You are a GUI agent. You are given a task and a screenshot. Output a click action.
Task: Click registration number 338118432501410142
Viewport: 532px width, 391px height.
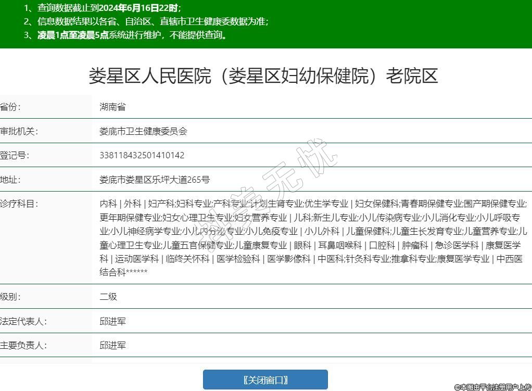coord(142,155)
